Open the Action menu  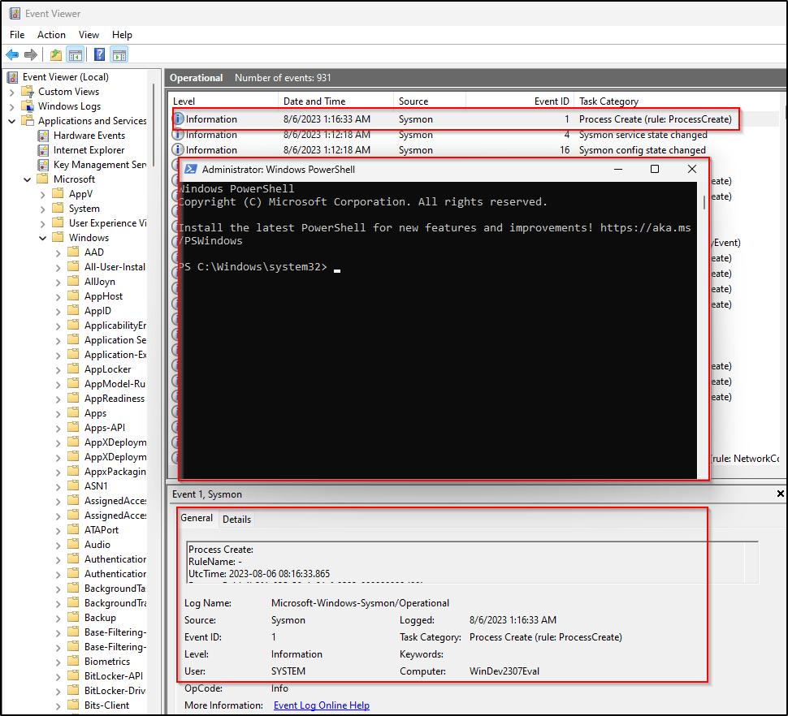[51, 35]
